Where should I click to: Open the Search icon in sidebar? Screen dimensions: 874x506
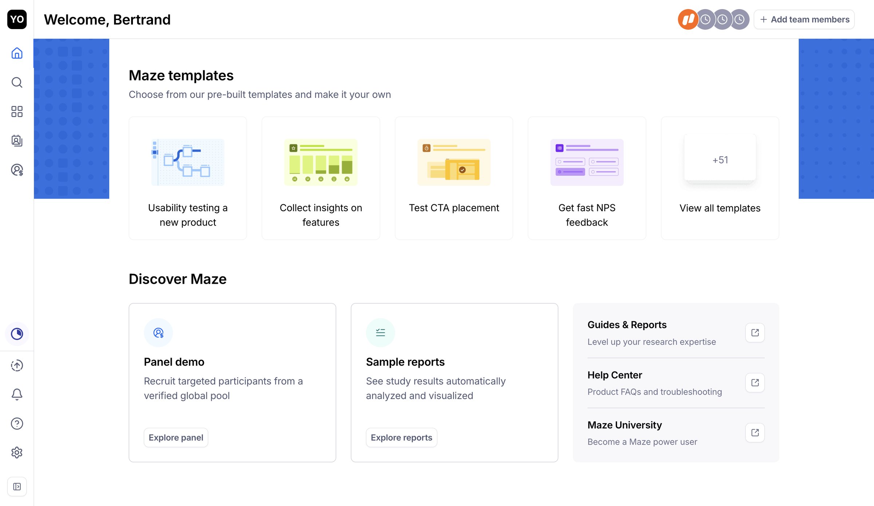[x=17, y=82]
